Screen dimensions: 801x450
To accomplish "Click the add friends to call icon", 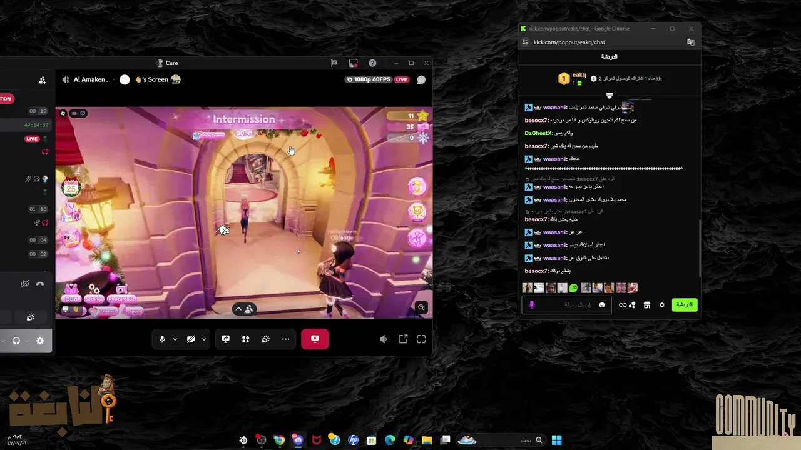I will (x=42, y=80).
